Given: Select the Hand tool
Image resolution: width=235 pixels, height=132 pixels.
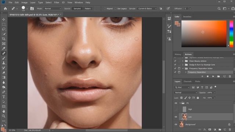Looking at the screenshot, I should click(x=4, y=111).
